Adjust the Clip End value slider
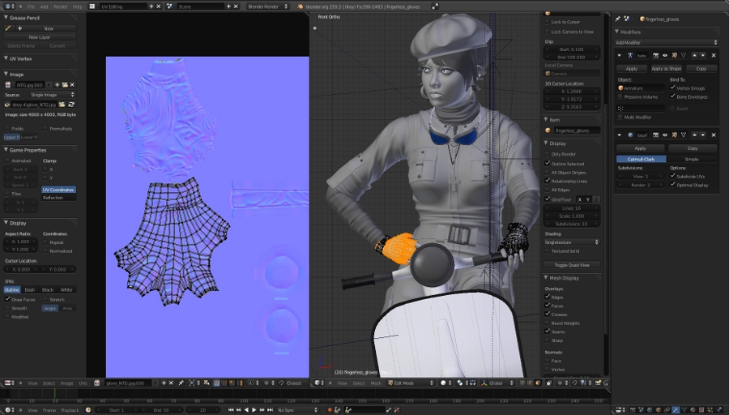The width and height of the screenshot is (729, 415). point(572,58)
